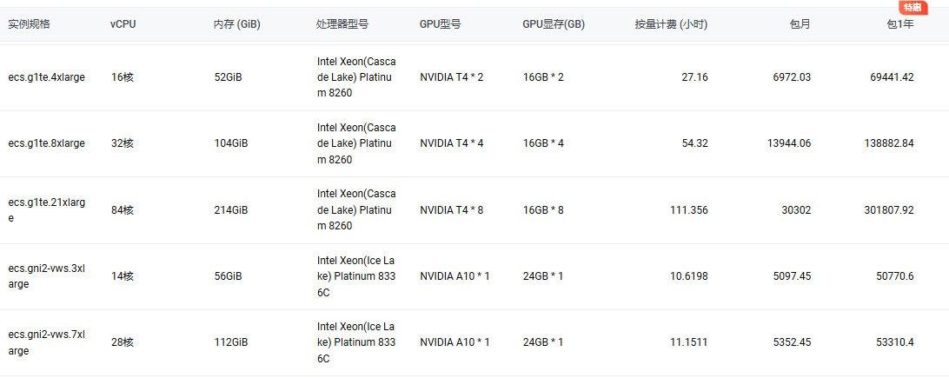The height and width of the screenshot is (378, 949).
Task: Click processor model in the ecs.g1te.4xlarge row
Action: (x=356, y=77)
